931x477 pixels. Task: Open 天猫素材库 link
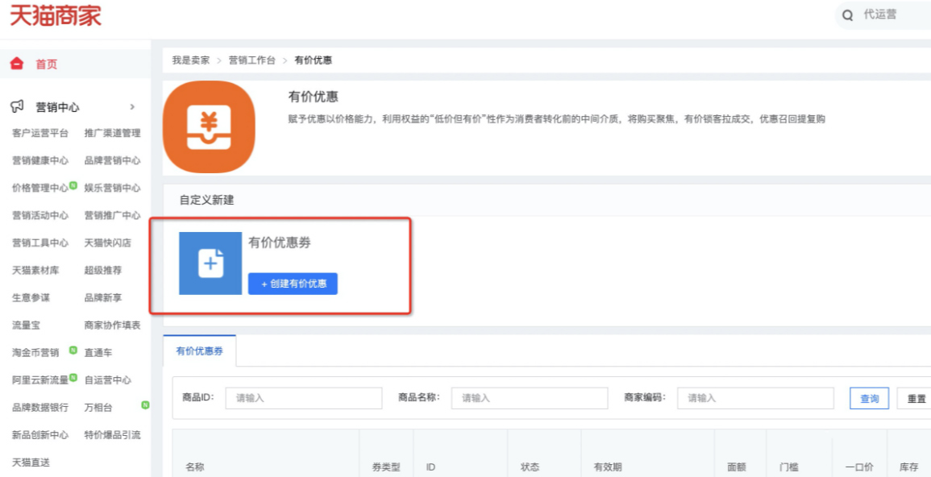(35, 271)
